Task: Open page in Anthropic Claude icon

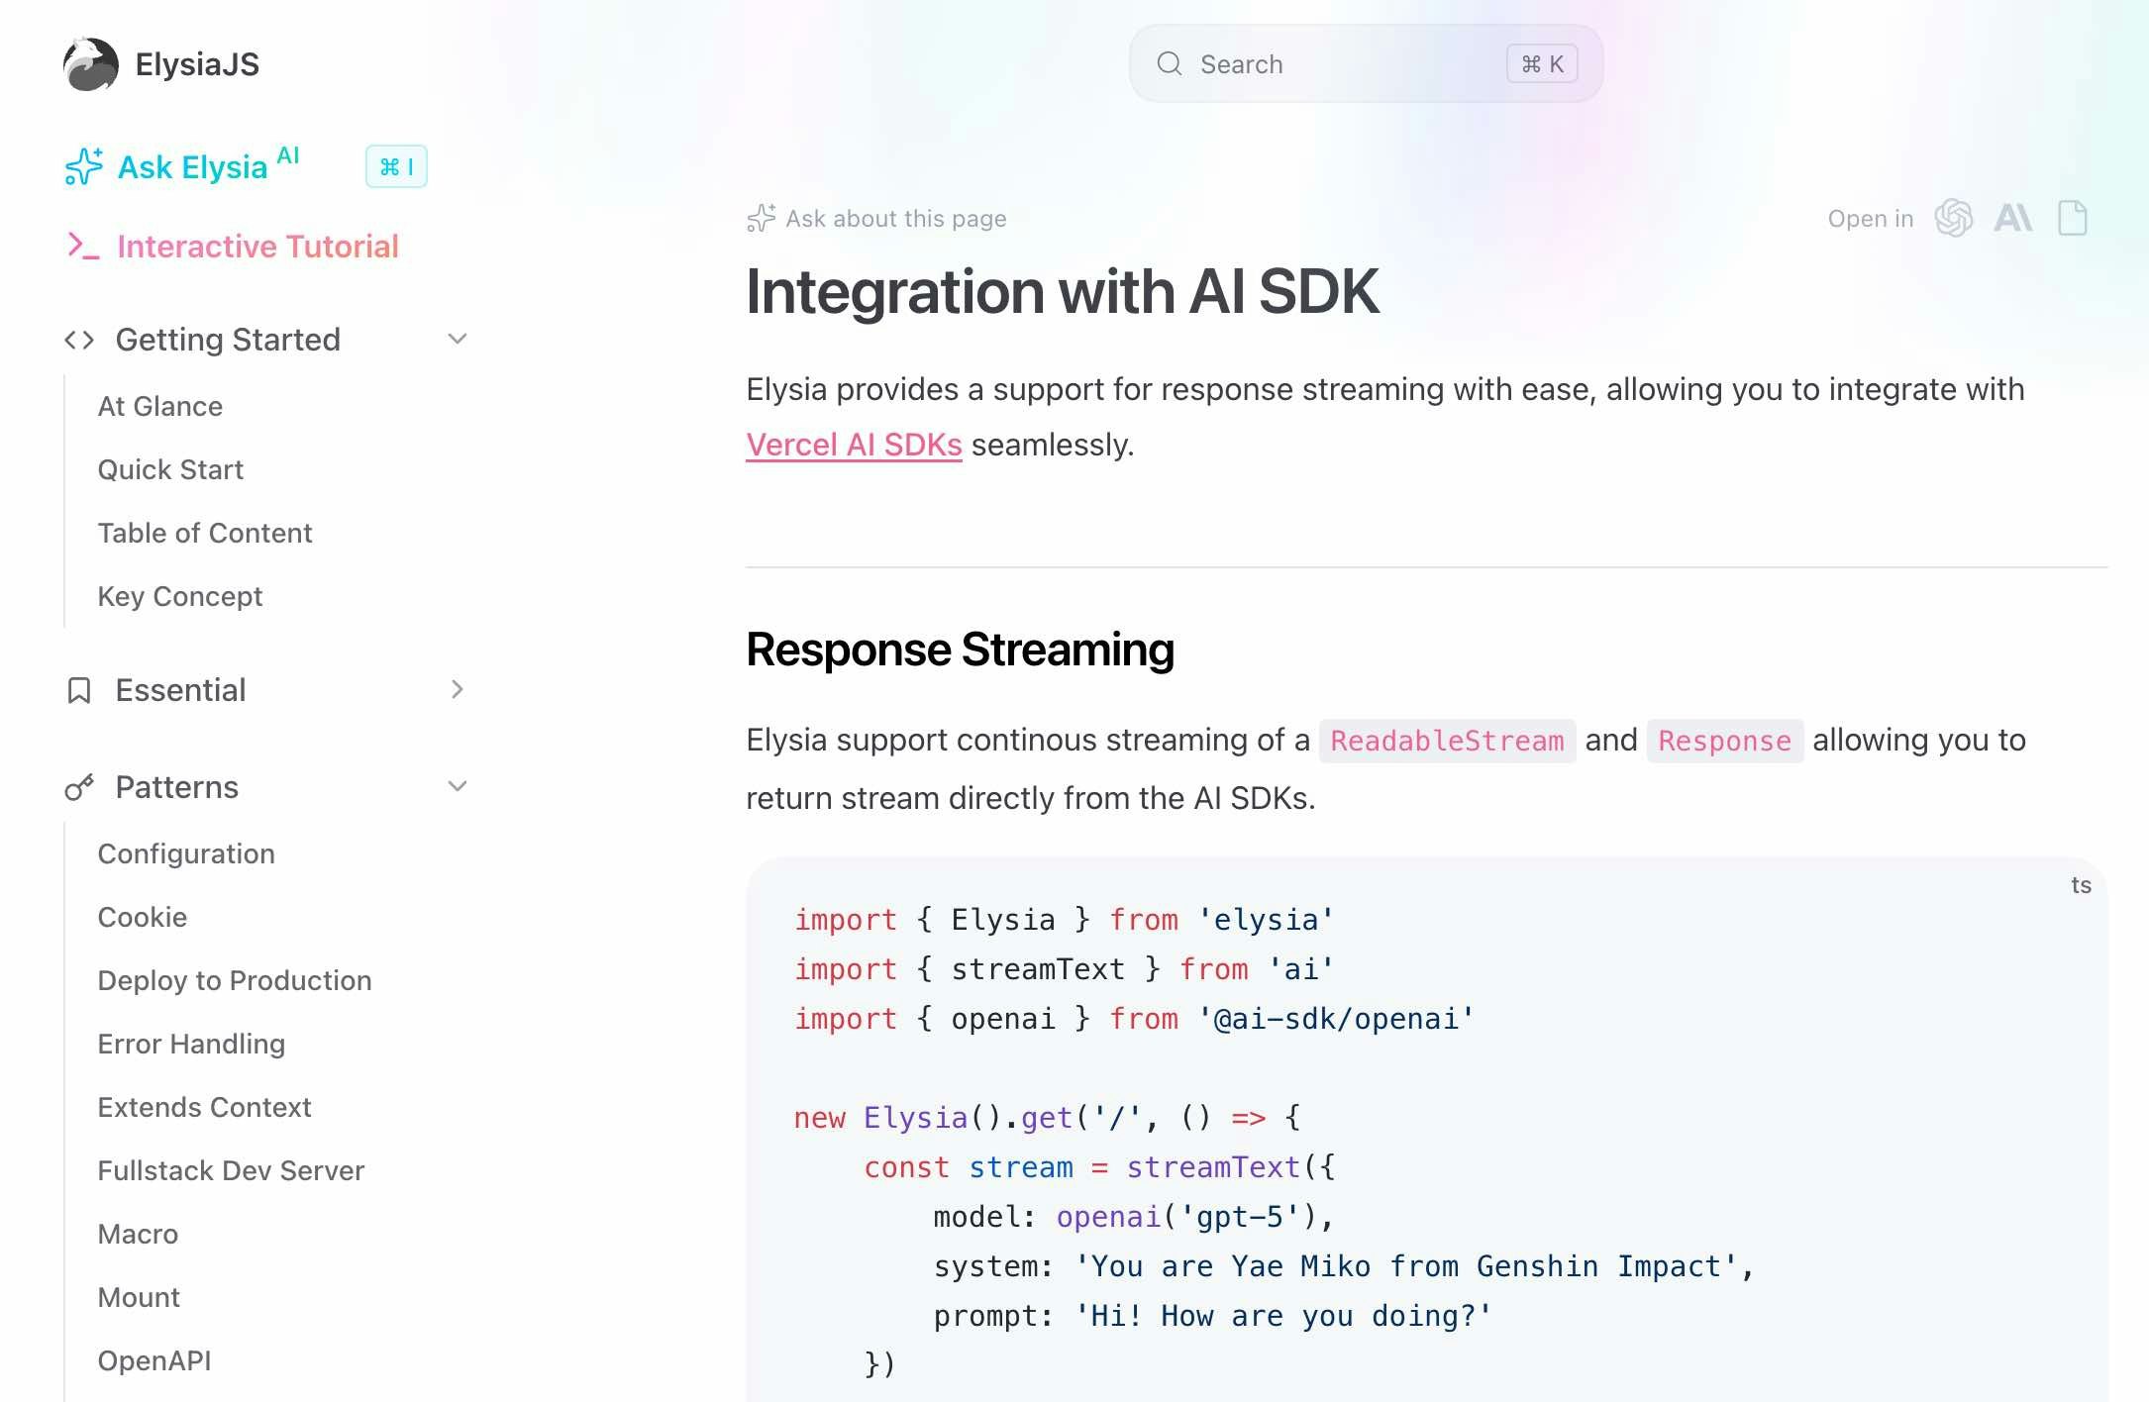Action: point(2012,218)
